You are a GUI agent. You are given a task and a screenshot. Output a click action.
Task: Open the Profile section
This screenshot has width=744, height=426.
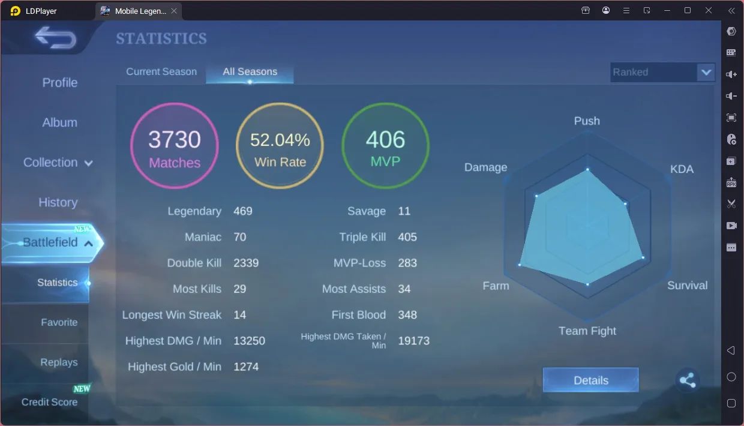[60, 83]
